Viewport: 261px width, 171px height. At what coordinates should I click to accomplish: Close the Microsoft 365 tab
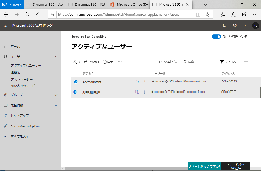(x=188, y=5)
